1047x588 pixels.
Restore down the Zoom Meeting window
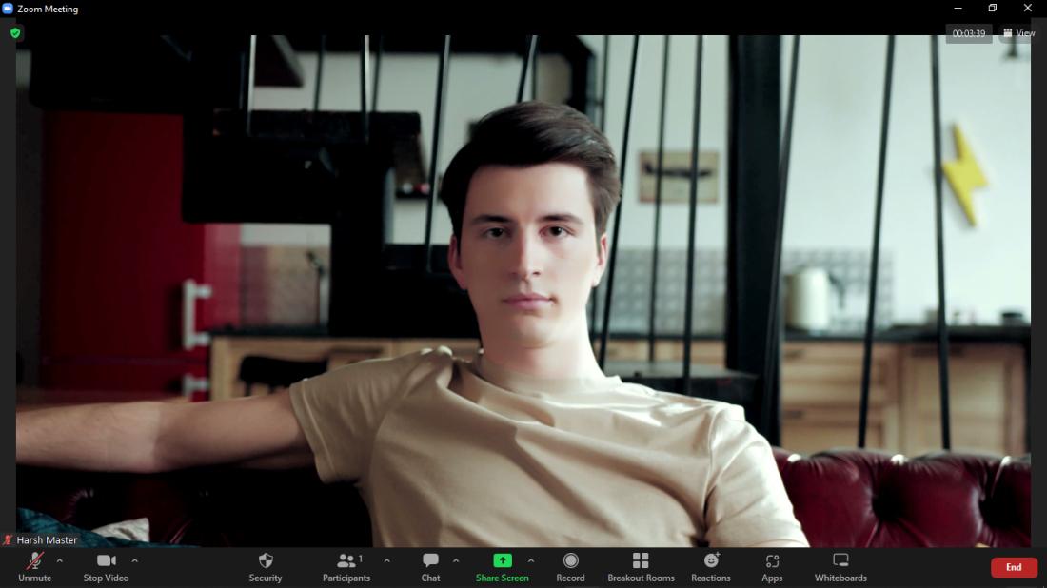[x=993, y=8]
